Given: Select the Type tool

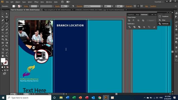Looking at the screenshot, I should (7, 20).
